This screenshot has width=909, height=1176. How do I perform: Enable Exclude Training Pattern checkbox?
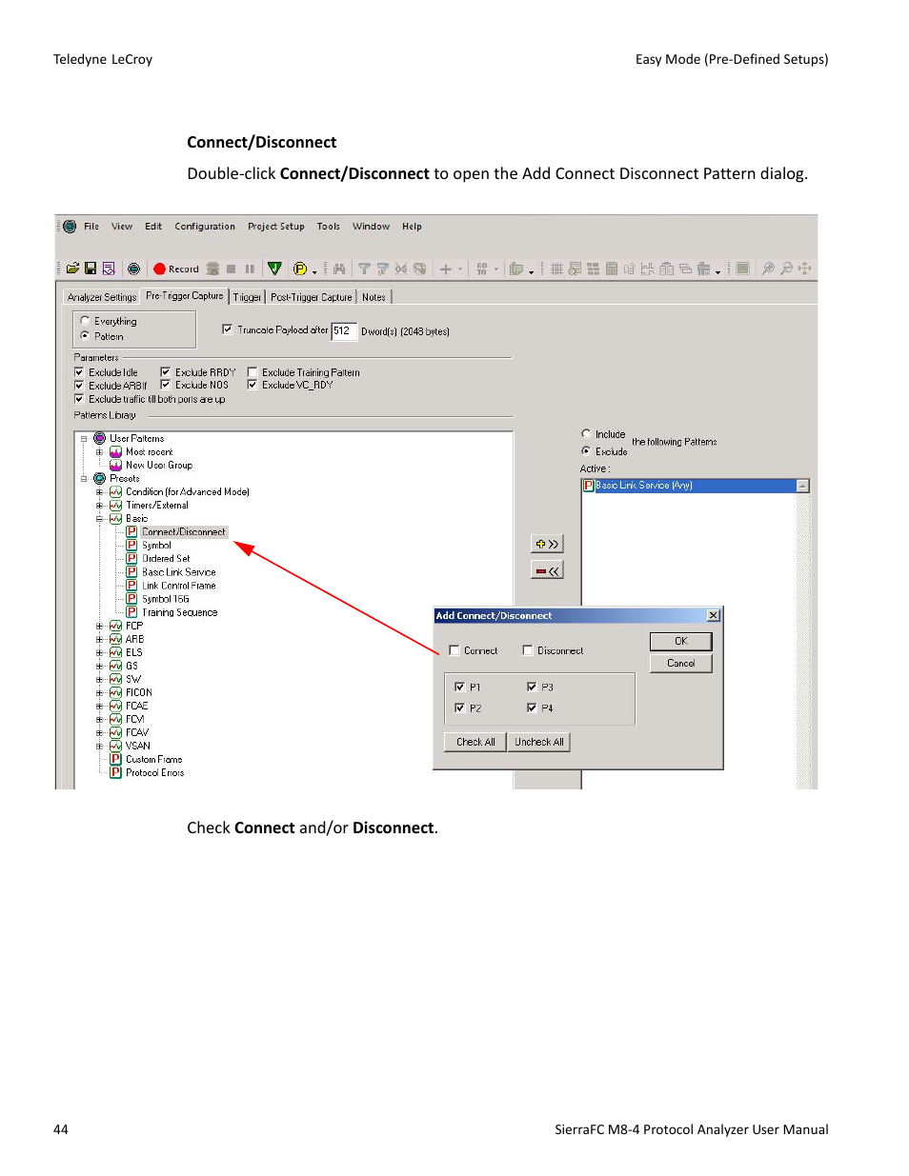[252, 372]
